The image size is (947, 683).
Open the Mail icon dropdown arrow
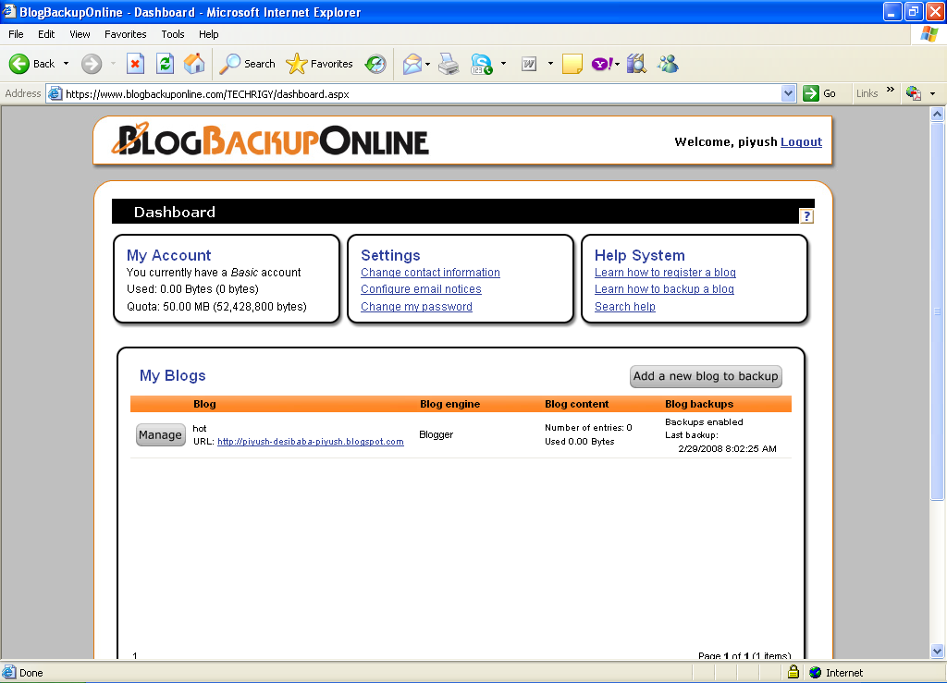(x=427, y=64)
